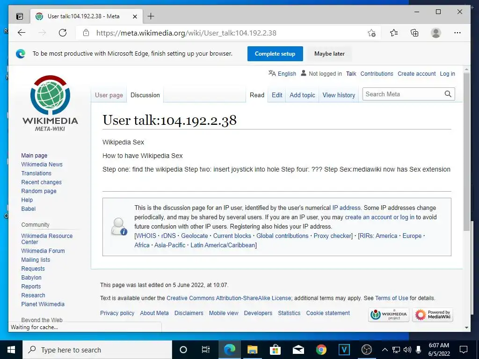
Task: Open the taskbar clock and date
Action: coord(439,350)
